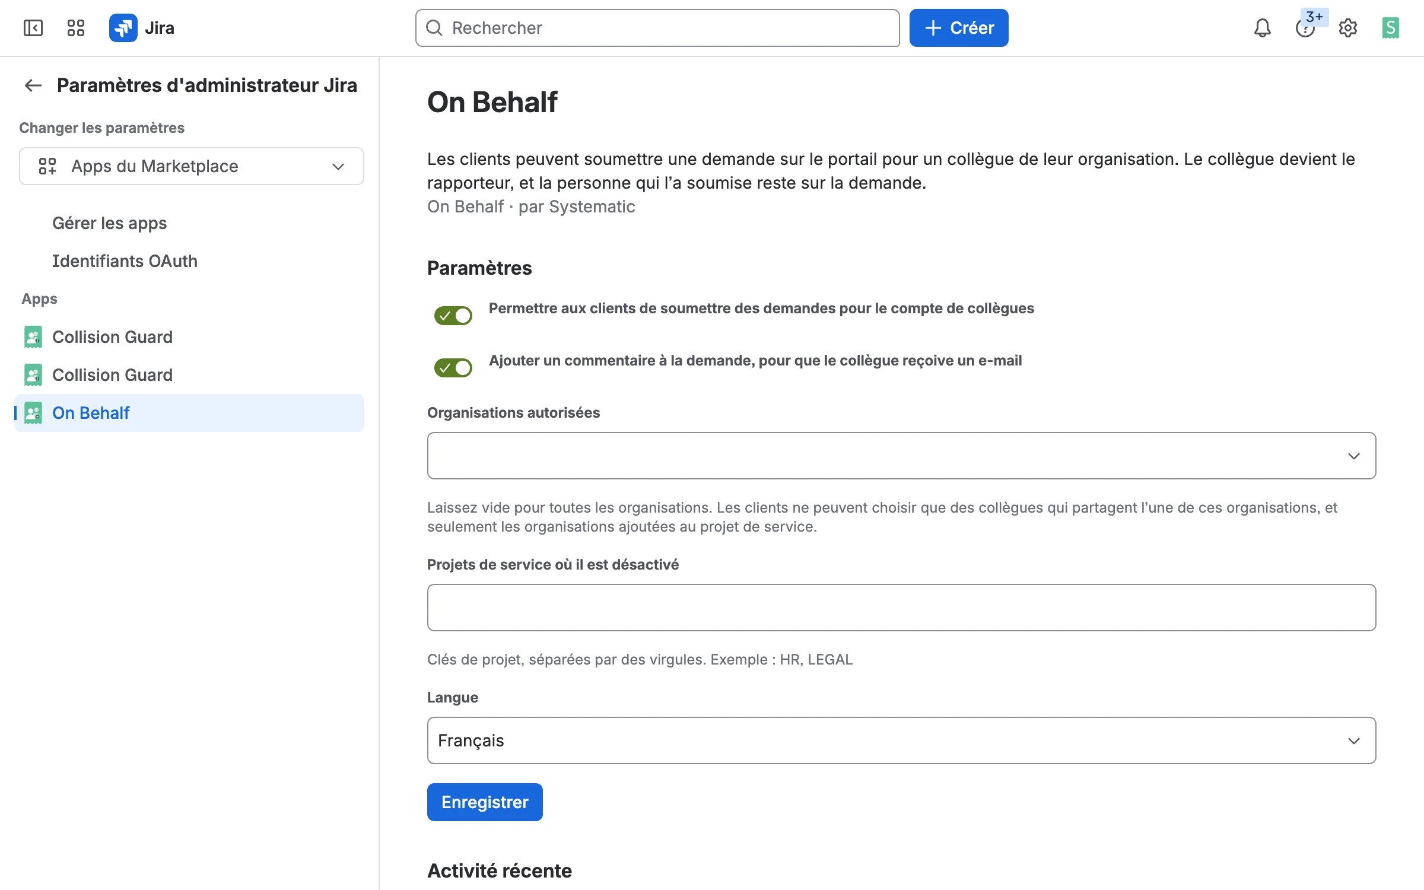
Task: Open the app switcher grid icon
Action: pos(76,28)
